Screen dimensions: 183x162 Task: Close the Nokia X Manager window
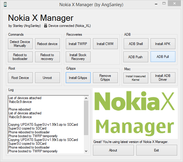(174, 4)
